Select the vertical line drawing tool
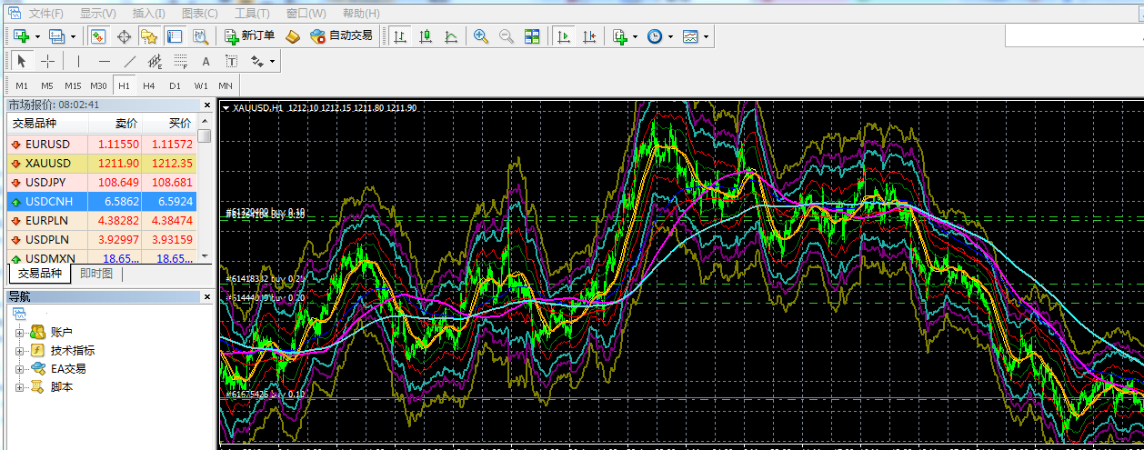Image resolution: width=1144 pixels, height=450 pixels. [78, 61]
